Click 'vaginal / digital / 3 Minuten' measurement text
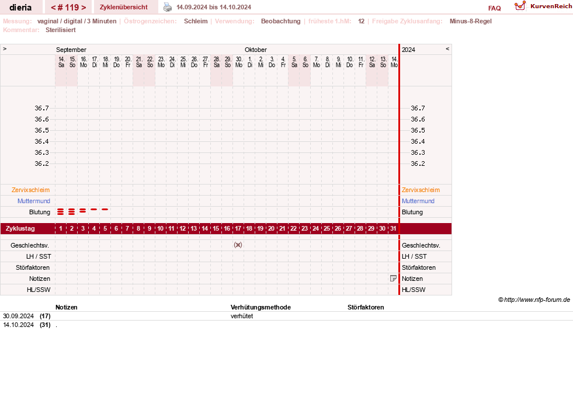This screenshot has width=573, height=400. point(77,21)
